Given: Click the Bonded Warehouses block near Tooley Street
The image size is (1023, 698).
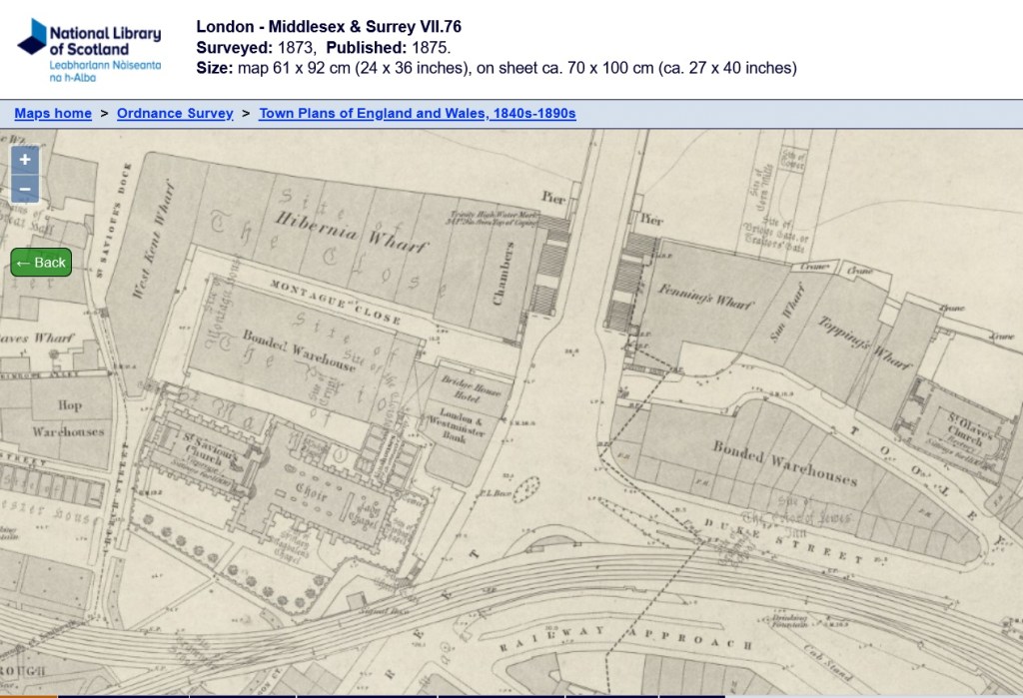Looking at the screenshot, I should tap(784, 461).
